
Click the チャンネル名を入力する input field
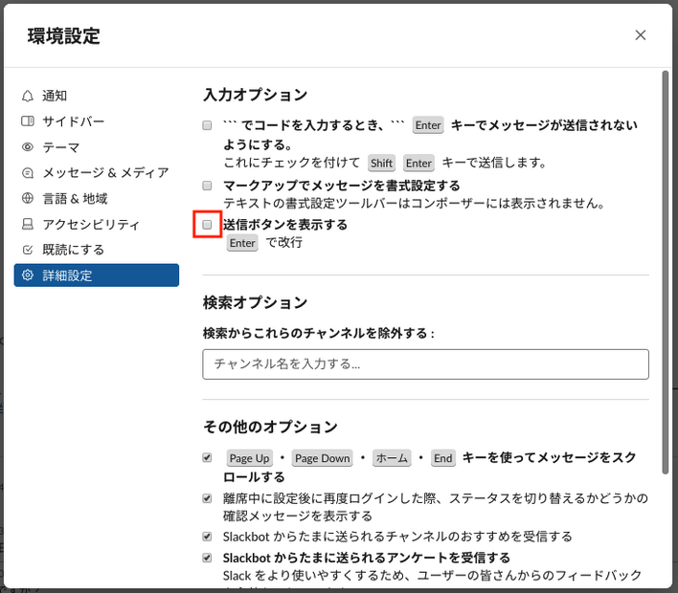click(x=425, y=364)
